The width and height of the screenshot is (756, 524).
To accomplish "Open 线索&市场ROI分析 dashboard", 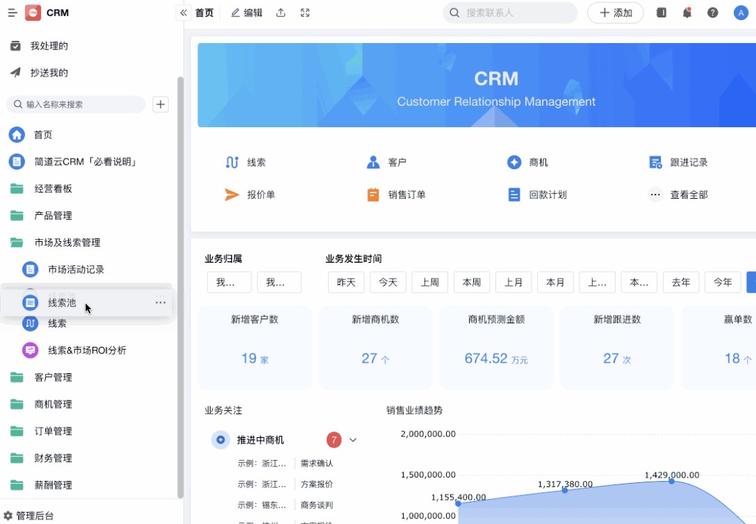I will pyautogui.click(x=87, y=350).
